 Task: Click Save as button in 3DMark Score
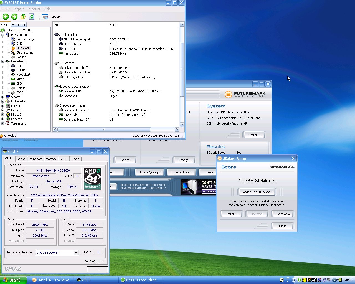click(283, 214)
